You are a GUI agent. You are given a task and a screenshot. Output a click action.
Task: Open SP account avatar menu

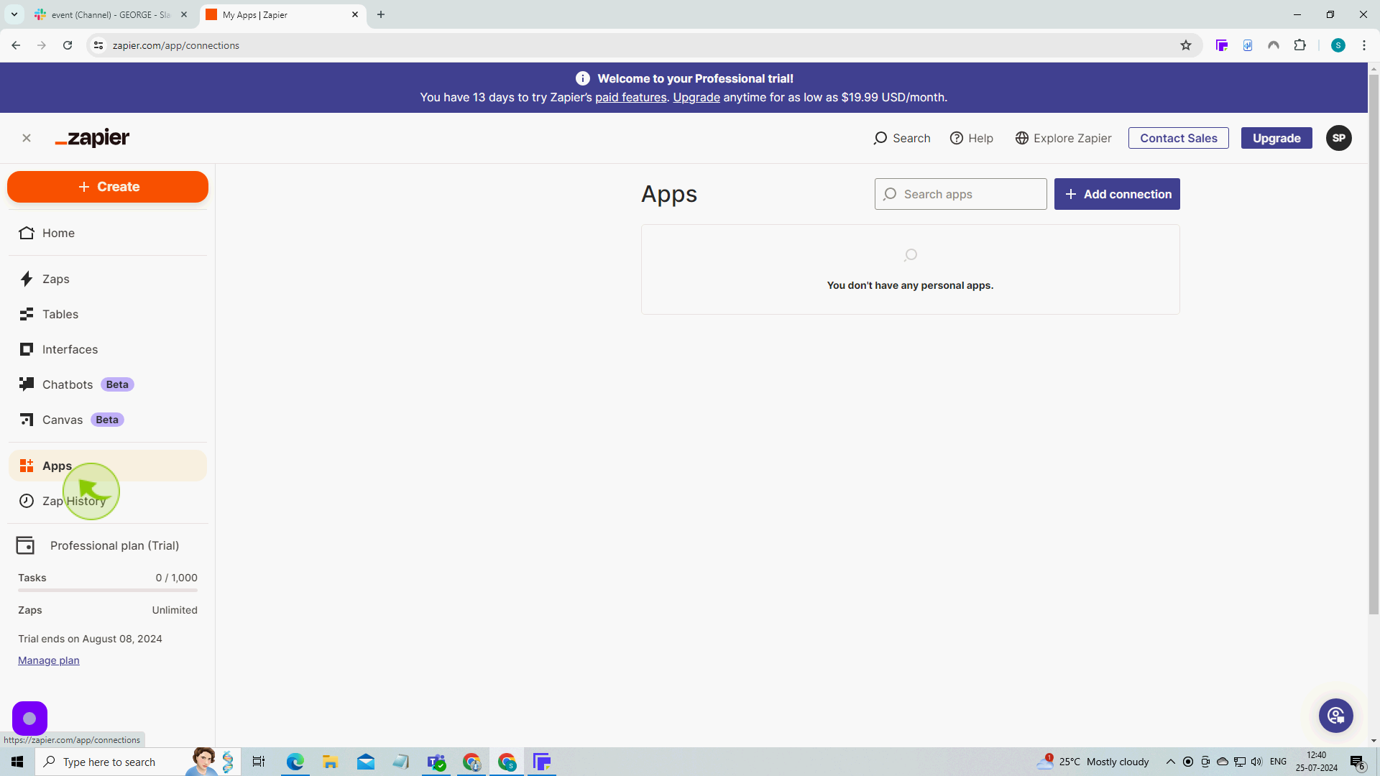pyautogui.click(x=1338, y=138)
